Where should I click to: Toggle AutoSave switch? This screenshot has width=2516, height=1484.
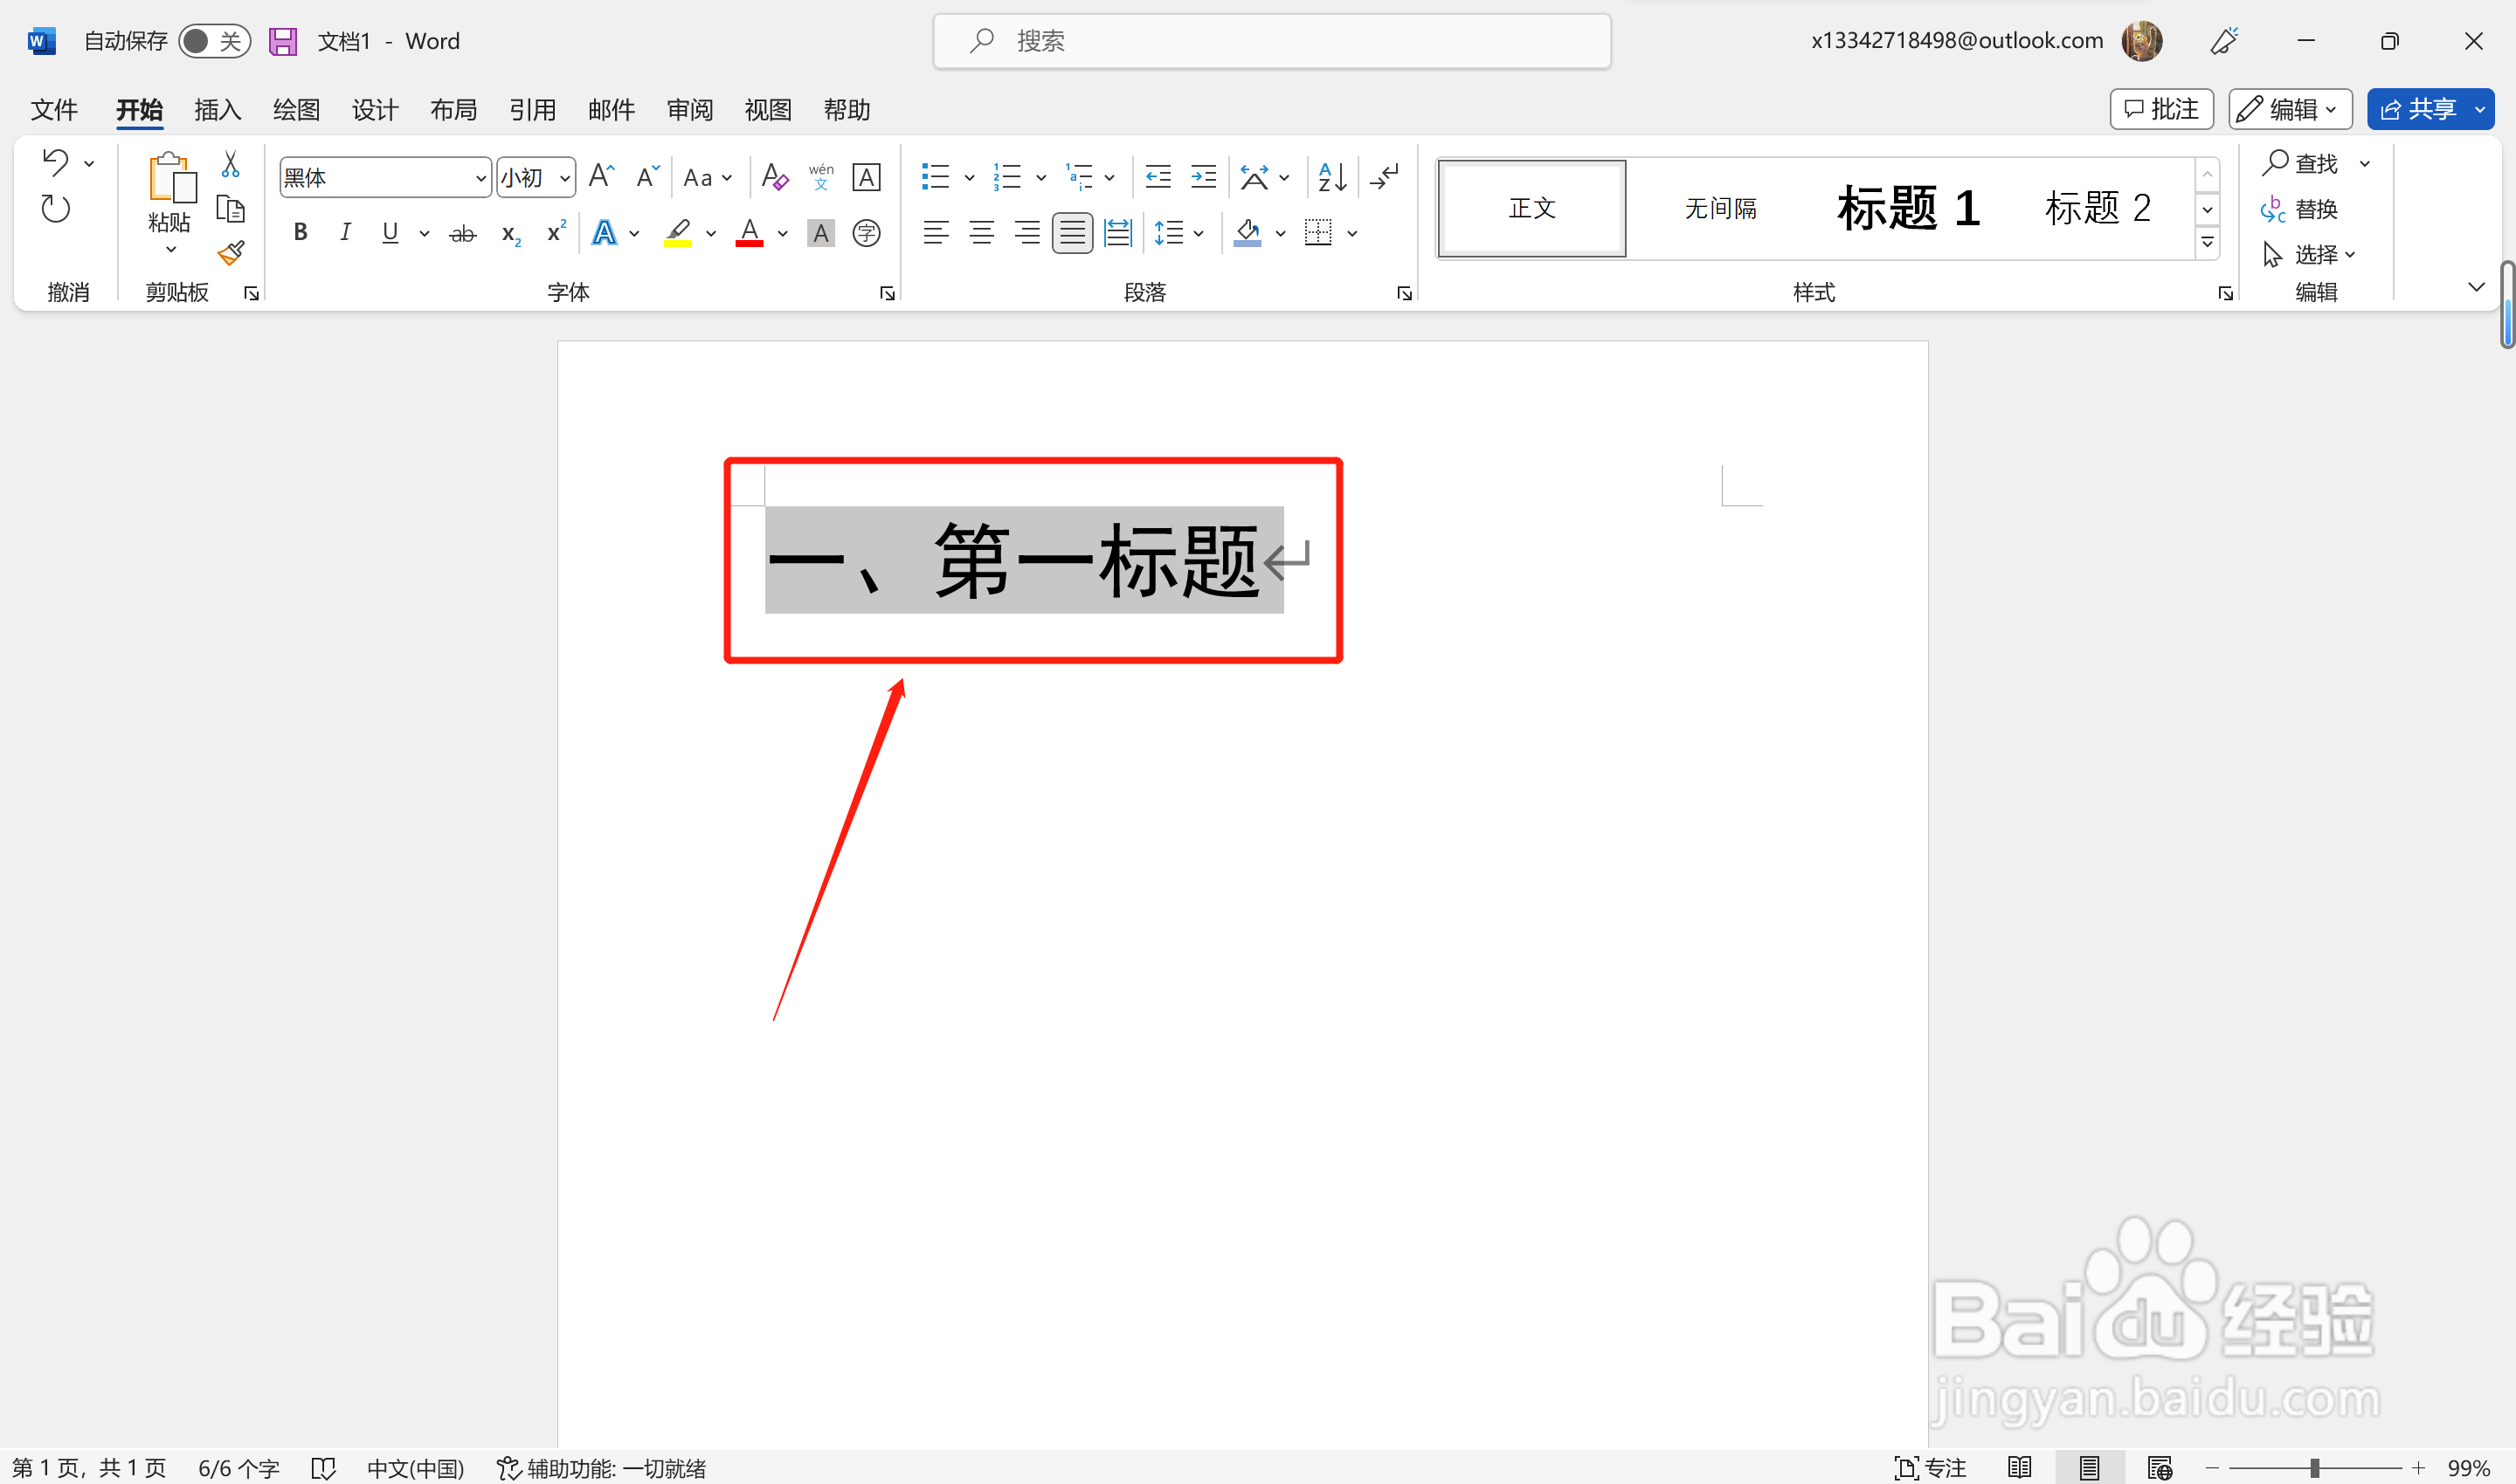(x=214, y=41)
